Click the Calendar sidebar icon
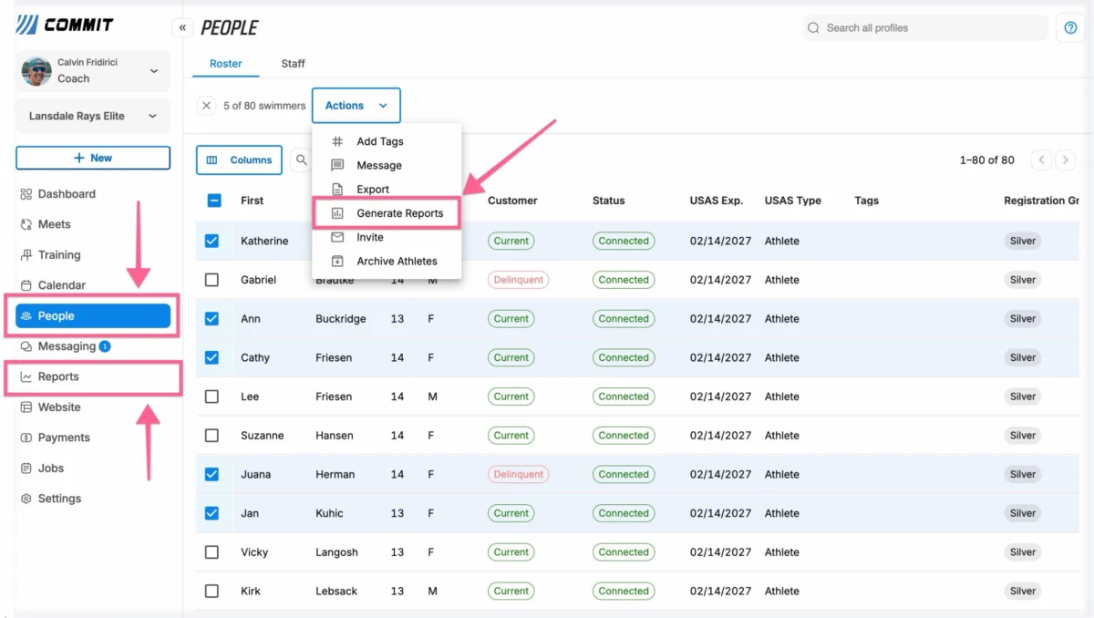This screenshot has width=1094, height=618. coord(26,285)
